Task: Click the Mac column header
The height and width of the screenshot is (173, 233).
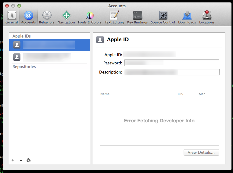Action: pos(202,94)
